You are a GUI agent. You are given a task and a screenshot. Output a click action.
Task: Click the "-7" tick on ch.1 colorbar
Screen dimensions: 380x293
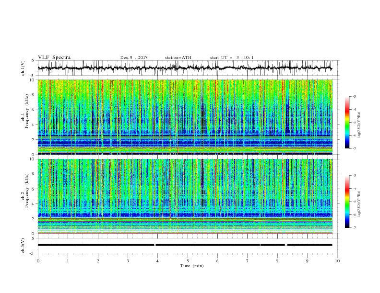[x=354, y=148]
